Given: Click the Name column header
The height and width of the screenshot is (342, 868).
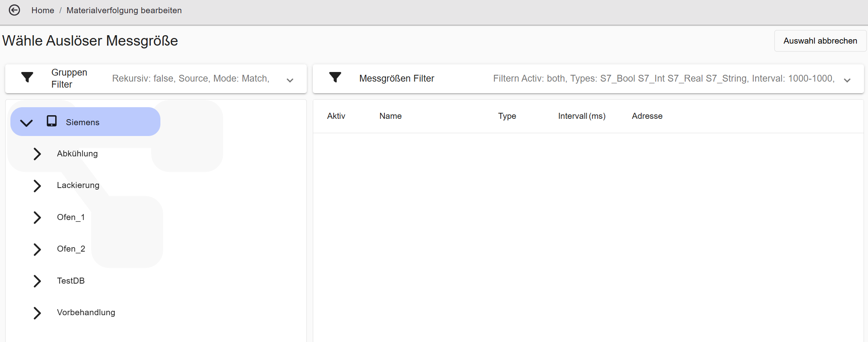Looking at the screenshot, I should [390, 116].
